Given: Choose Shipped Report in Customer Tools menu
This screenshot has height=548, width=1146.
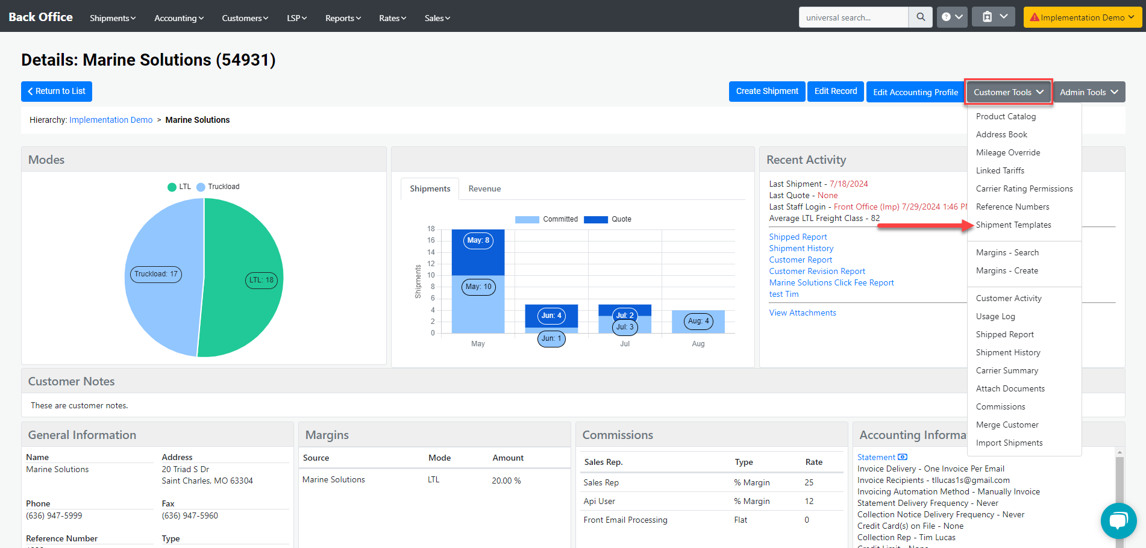Looking at the screenshot, I should point(1004,334).
